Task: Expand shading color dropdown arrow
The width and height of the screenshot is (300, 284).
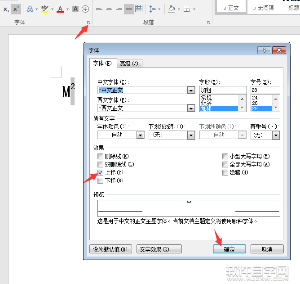Action: 179,9
